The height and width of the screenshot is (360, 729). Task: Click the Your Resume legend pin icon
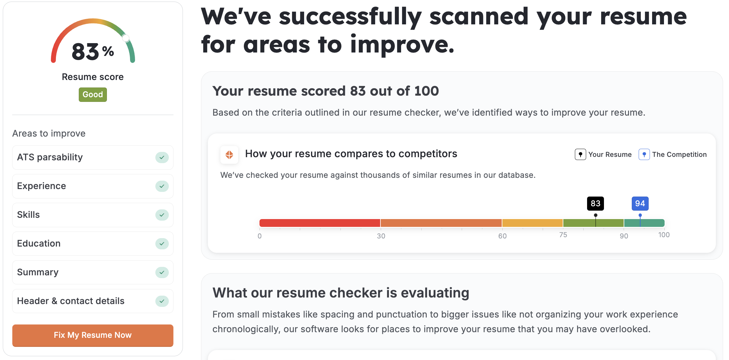[x=580, y=154]
